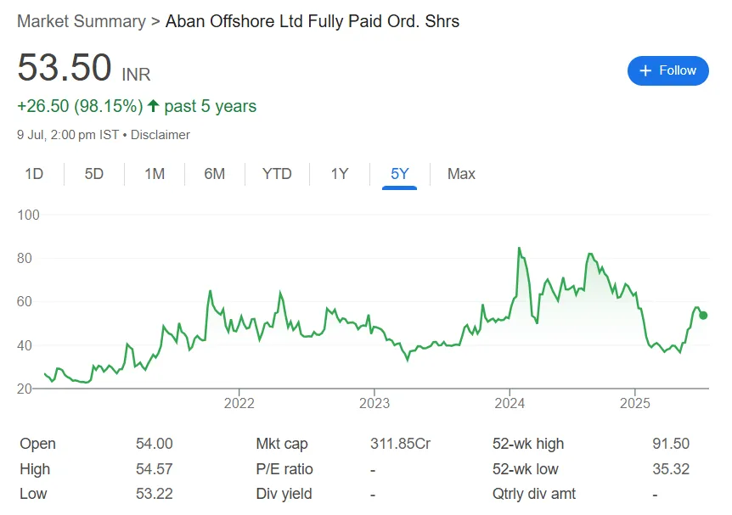The height and width of the screenshot is (515, 732).
Task: Click the Low value 53.22
Action: point(154,494)
